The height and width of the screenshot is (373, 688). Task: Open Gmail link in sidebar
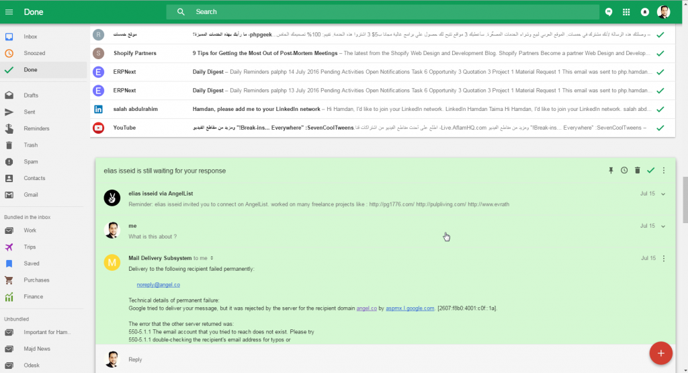44,195
